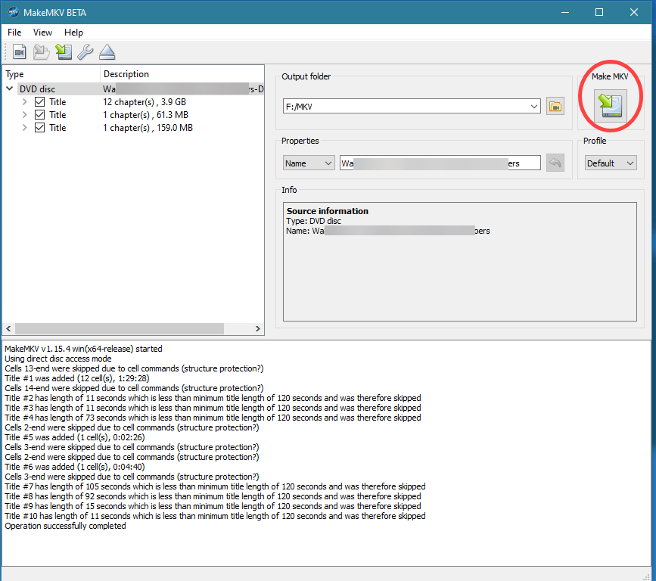Click the revert arrow next to Name field
The image size is (656, 581).
coord(555,163)
